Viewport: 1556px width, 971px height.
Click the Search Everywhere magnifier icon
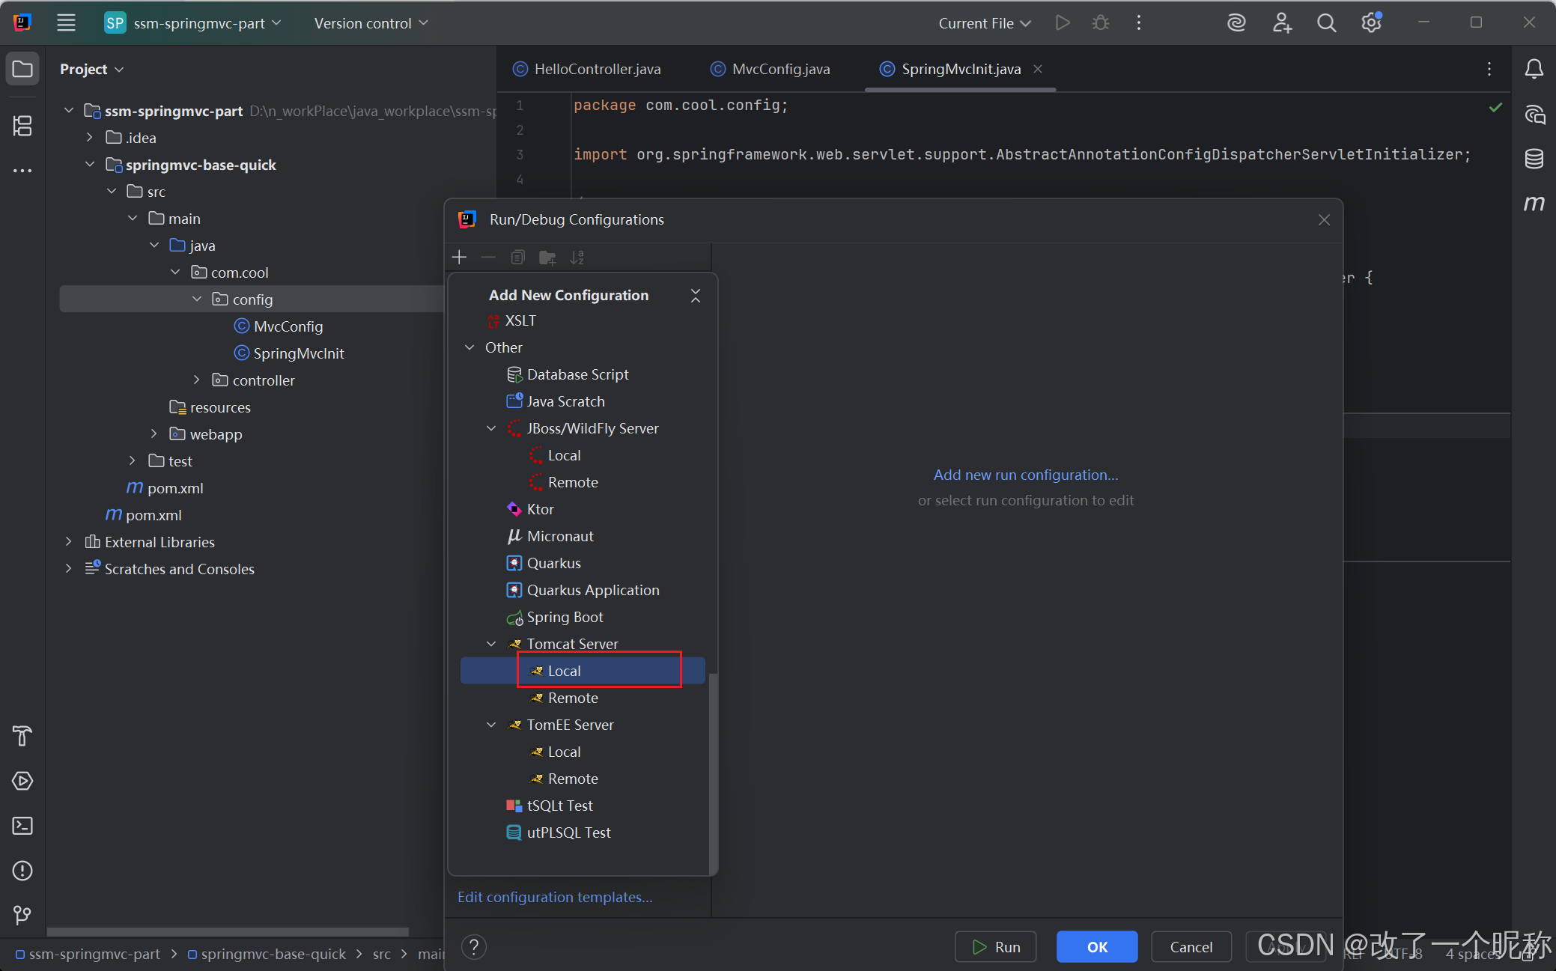[x=1326, y=23]
